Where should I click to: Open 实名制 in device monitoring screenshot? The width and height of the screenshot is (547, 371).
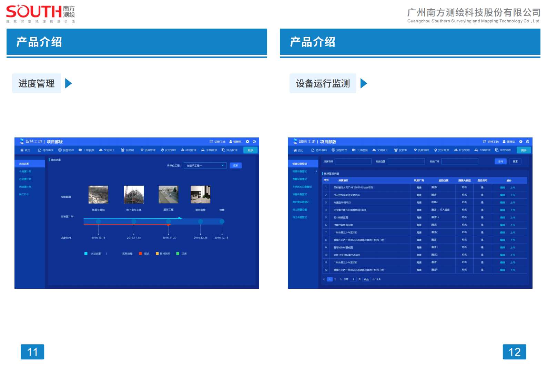(x=401, y=150)
